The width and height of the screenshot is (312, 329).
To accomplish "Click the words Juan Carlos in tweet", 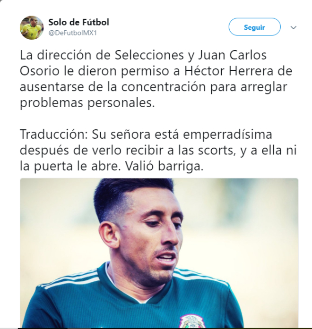I will click(233, 55).
